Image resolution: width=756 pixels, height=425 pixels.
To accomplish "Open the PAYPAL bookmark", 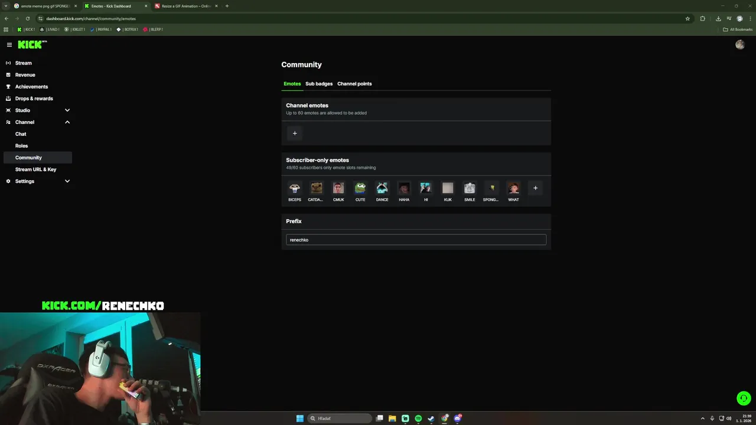I will [x=100, y=30].
